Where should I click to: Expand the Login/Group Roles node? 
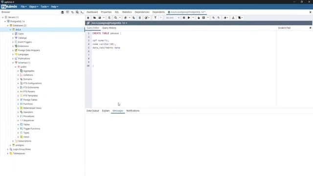[x=8, y=149]
